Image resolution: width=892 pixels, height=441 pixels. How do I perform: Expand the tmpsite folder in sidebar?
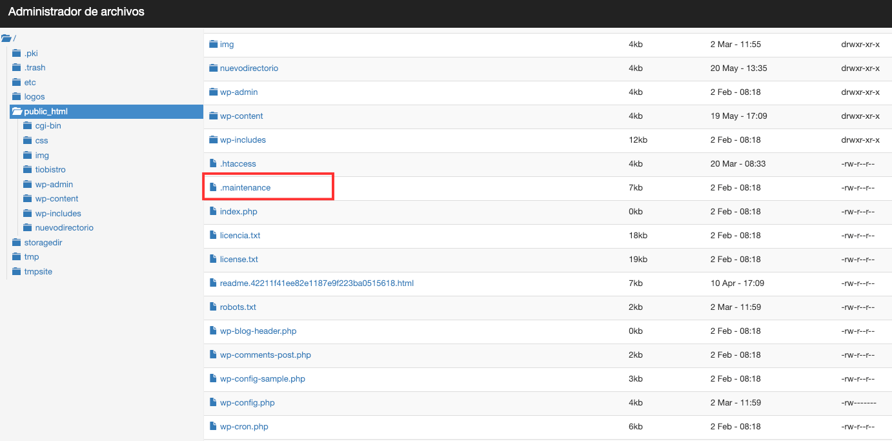[38, 272]
